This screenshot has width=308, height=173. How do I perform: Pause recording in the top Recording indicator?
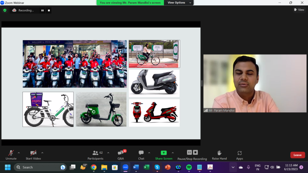pos(42,11)
